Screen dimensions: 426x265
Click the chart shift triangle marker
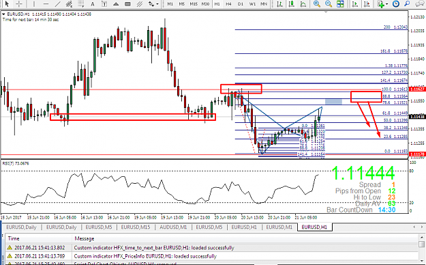326,12
